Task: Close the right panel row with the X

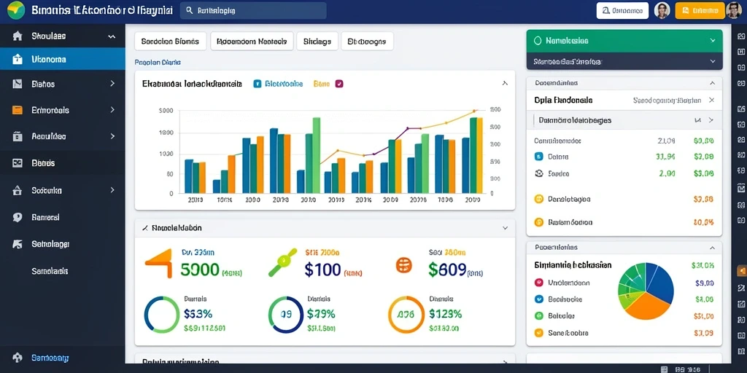Action: pos(711,101)
